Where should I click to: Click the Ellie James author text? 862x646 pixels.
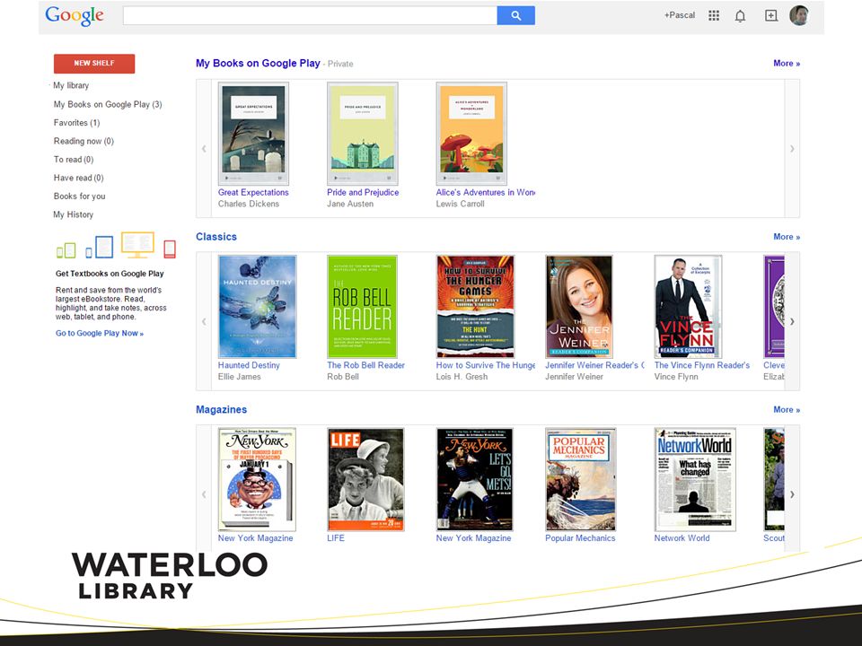point(239,376)
